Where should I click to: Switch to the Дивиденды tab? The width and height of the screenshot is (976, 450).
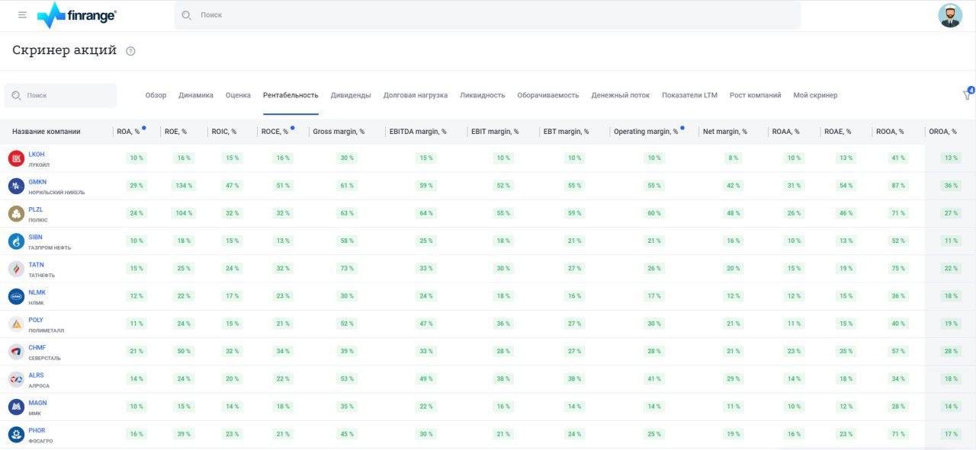pos(351,95)
